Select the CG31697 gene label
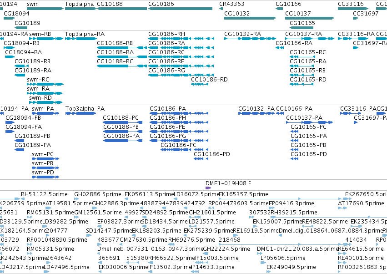 pos(366,13)
